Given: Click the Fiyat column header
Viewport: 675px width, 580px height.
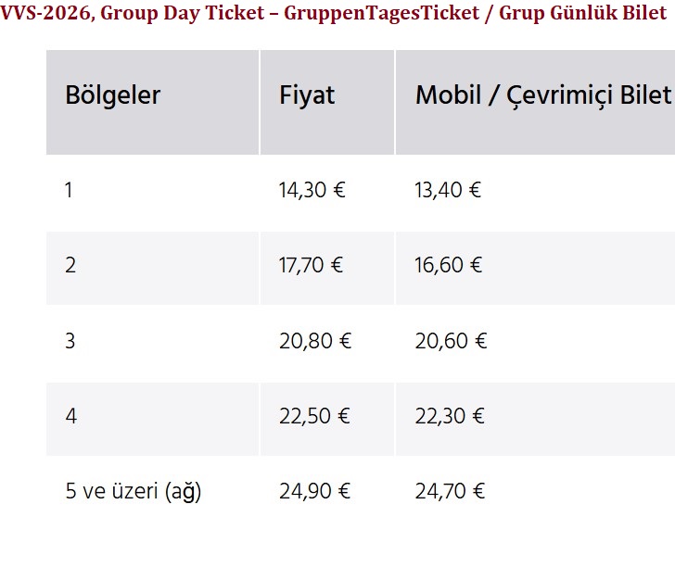Looking at the screenshot, I should [x=307, y=95].
